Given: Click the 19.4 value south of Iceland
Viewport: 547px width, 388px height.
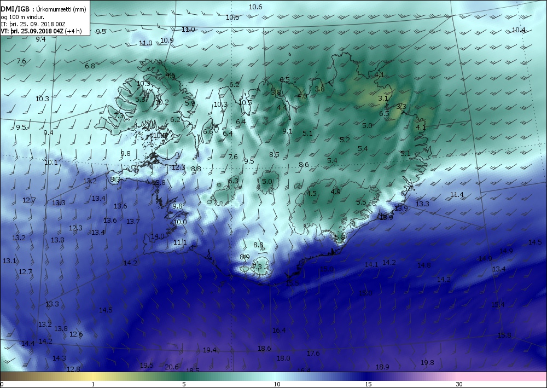Looking at the screenshot, I should pyautogui.click(x=210, y=350).
